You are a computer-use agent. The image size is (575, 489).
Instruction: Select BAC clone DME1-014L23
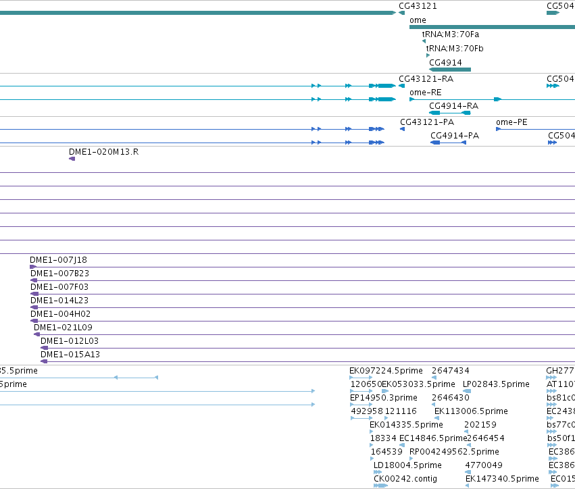(x=59, y=301)
